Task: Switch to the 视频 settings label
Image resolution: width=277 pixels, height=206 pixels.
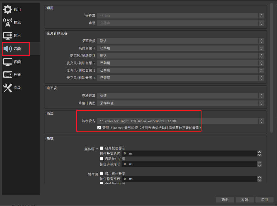Action: (x=17, y=62)
